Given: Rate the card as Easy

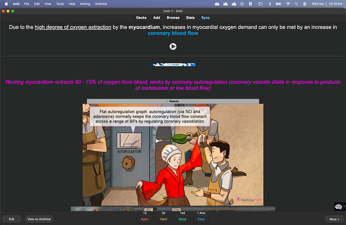Looking at the screenshot, I should pyautogui.click(x=201, y=219).
